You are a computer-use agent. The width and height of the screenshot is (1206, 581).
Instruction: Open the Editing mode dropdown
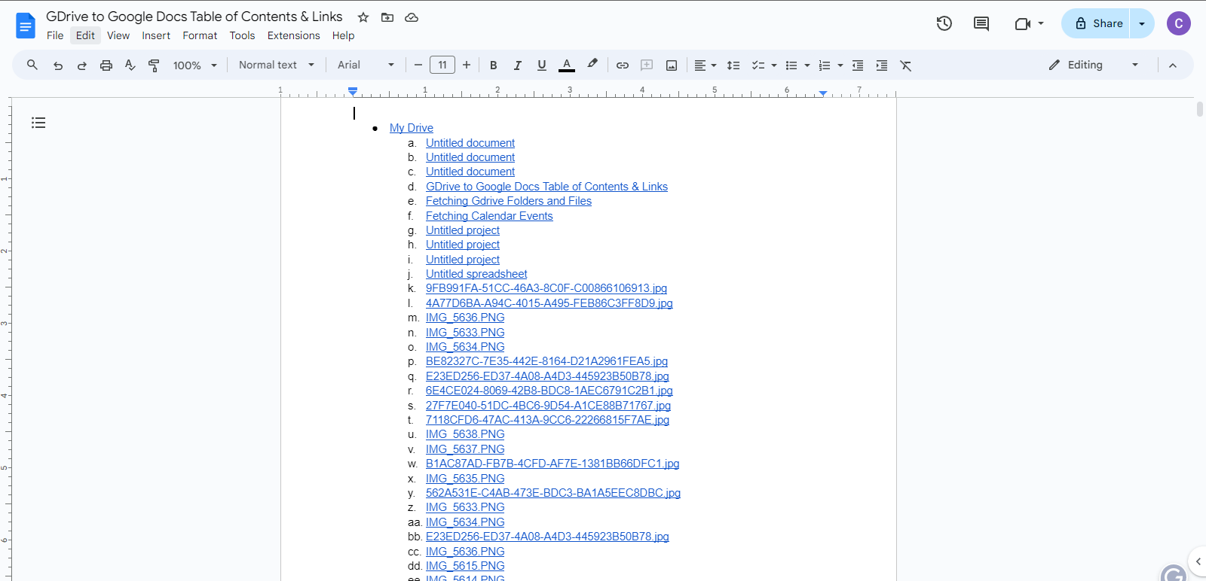click(x=1094, y=65)
